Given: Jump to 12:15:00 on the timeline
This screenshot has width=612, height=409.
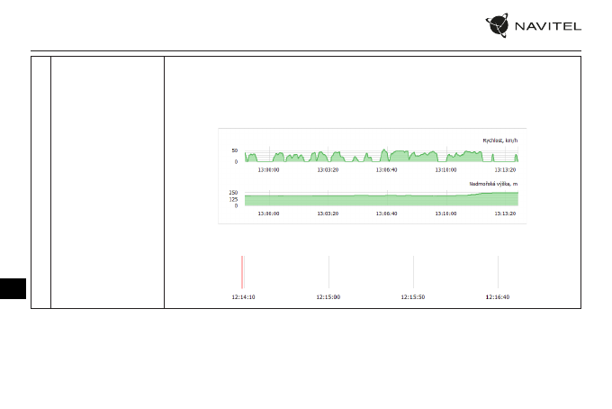Looking at the screenshot, I should click(x=328, y=296).
